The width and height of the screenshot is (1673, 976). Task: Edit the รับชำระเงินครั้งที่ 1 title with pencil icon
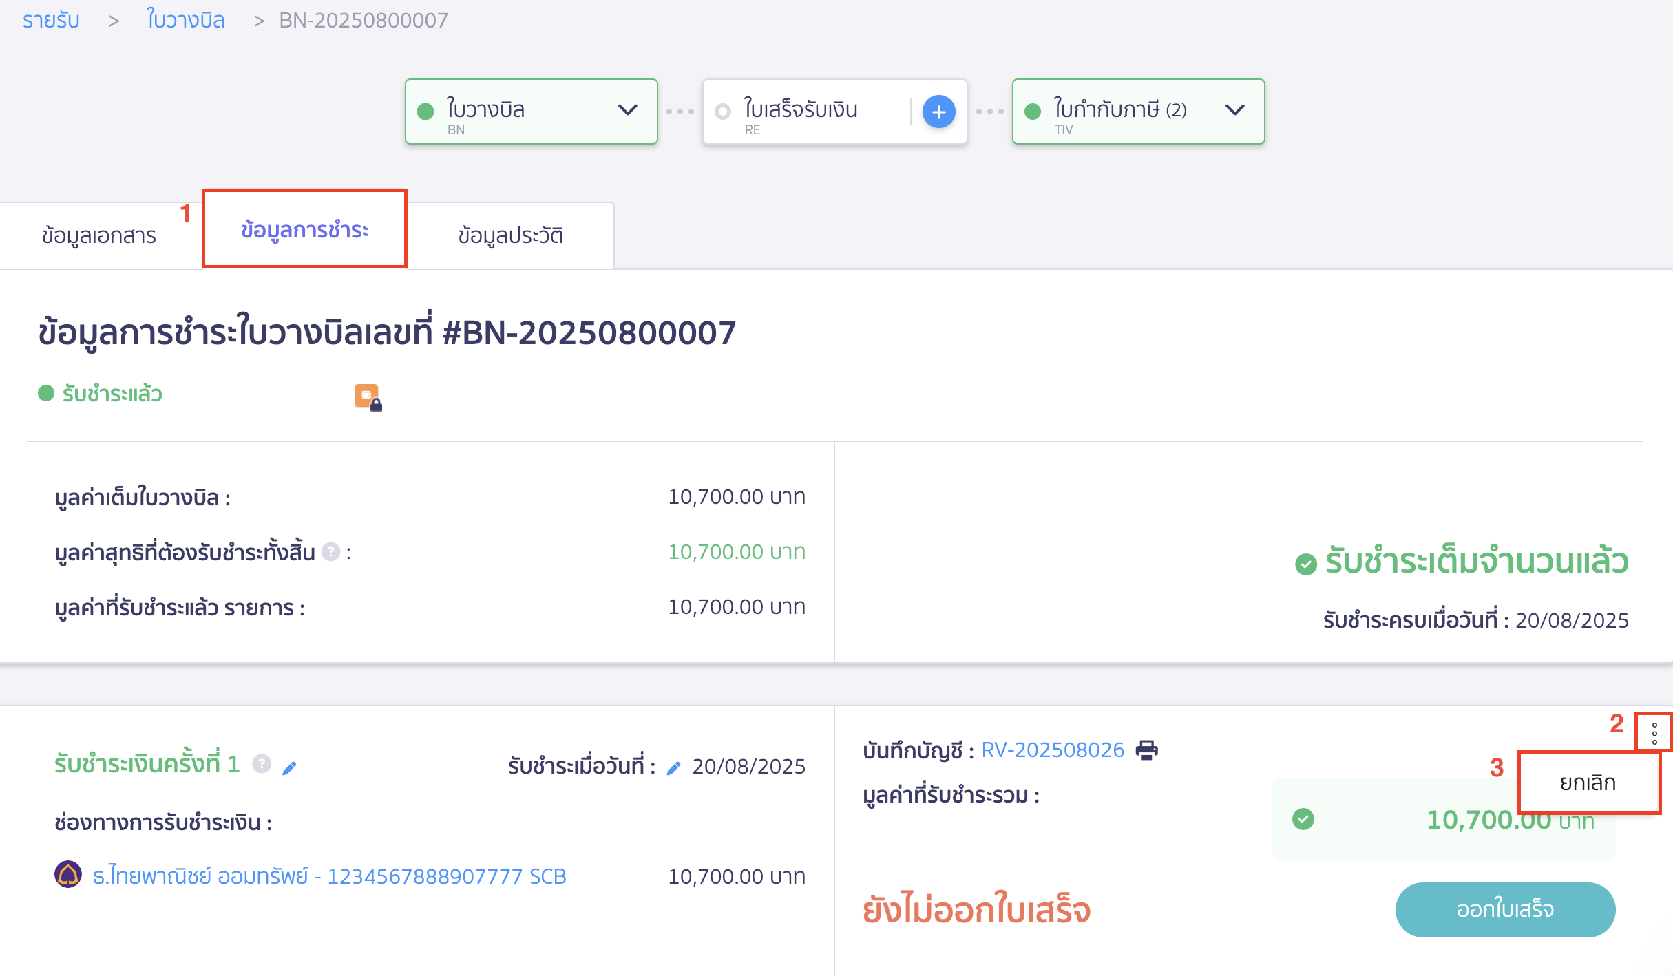coord(290,767)
